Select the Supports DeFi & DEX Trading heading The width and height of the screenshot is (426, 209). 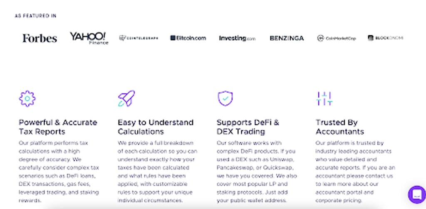(x=248, y=127)
